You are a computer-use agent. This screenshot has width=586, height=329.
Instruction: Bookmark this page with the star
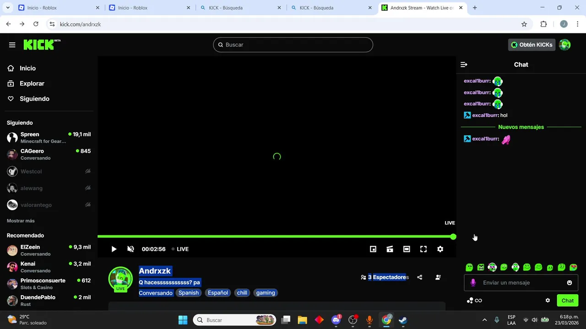click(x=524, y=24)
